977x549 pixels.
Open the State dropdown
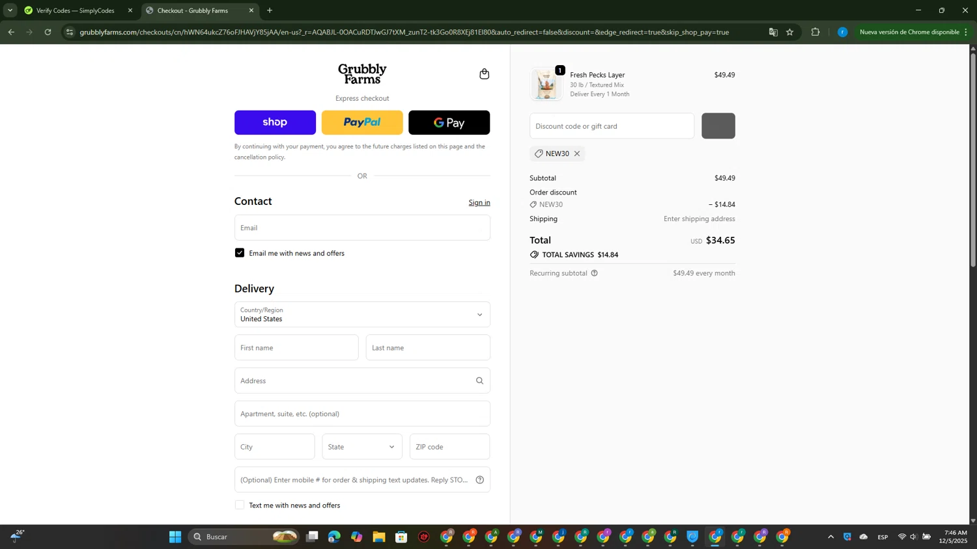(x=362, y=447)
